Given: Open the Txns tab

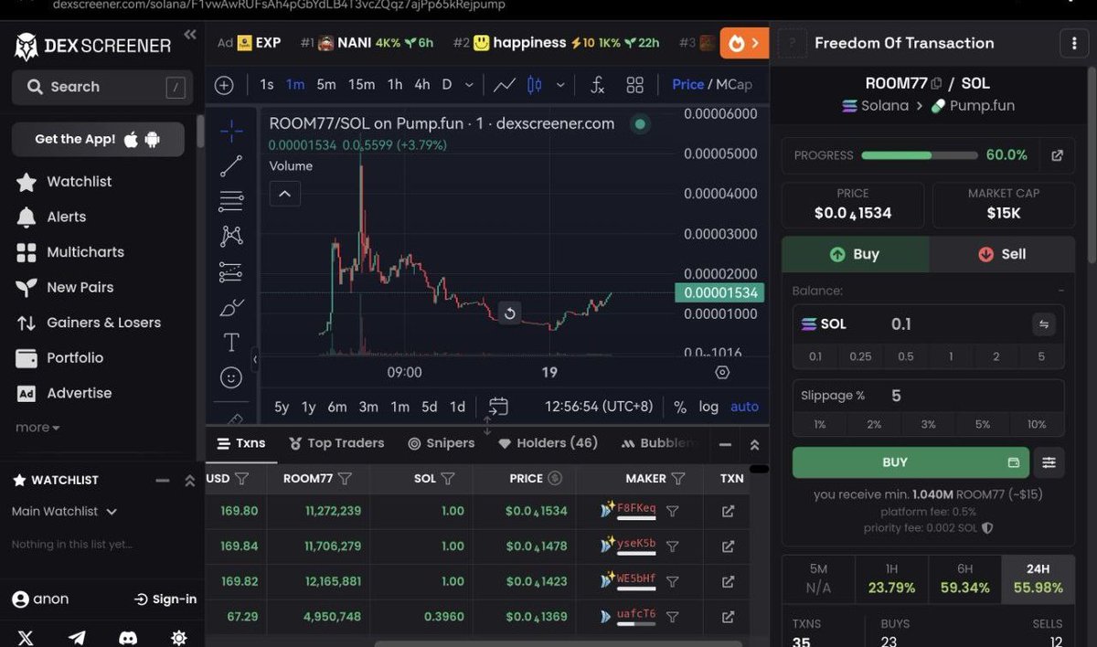Looking at the screenshot, I should 240,443.
